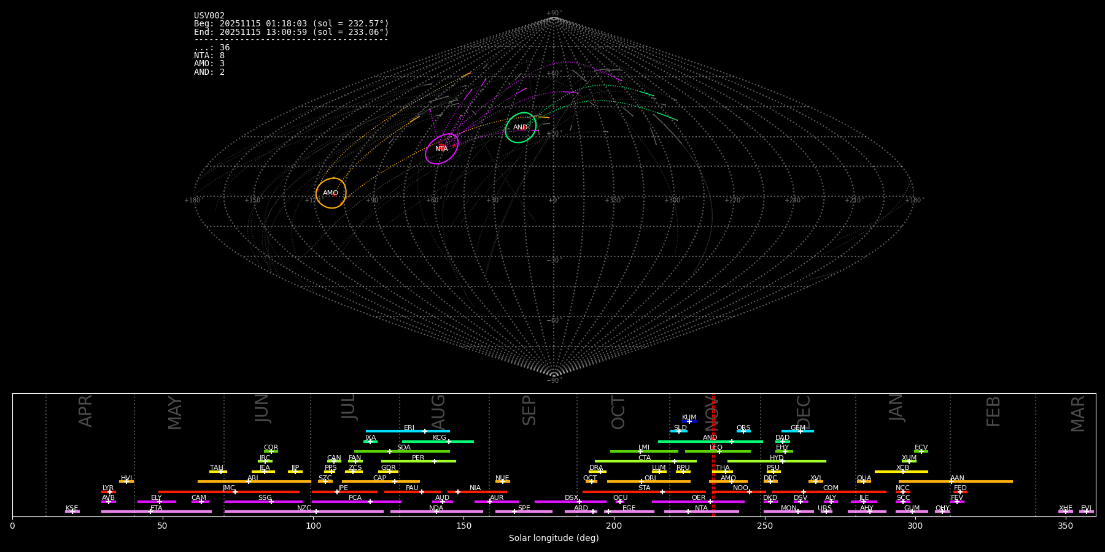Click the ORI shower peak marker

coord(642,481)
